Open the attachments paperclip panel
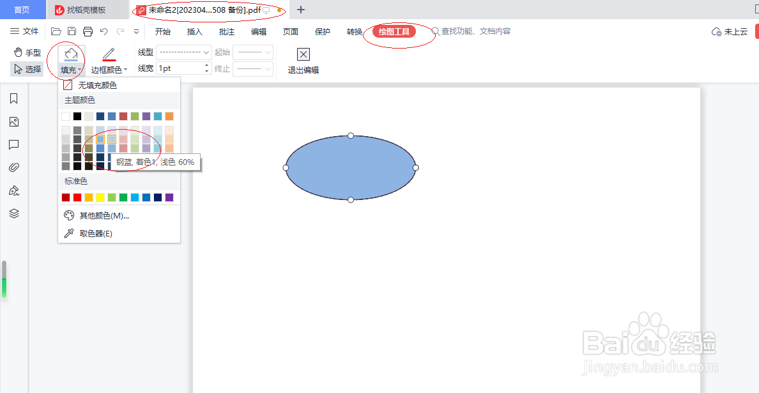The height and width of the screenshot is (393, 759). pyautogui.click(x=14, y=167)
